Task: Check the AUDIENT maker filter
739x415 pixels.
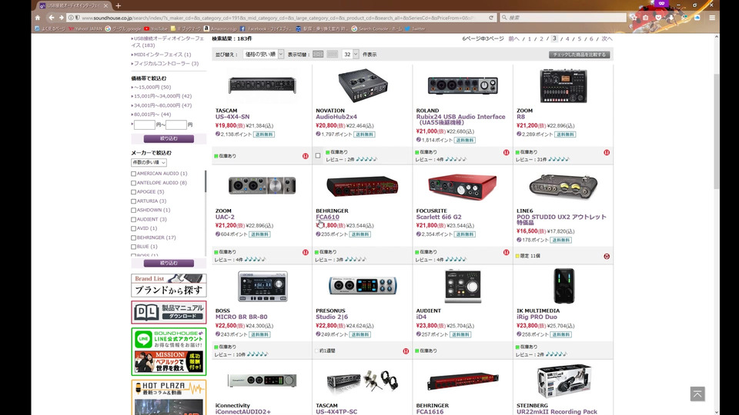Action: click(133, 220)
